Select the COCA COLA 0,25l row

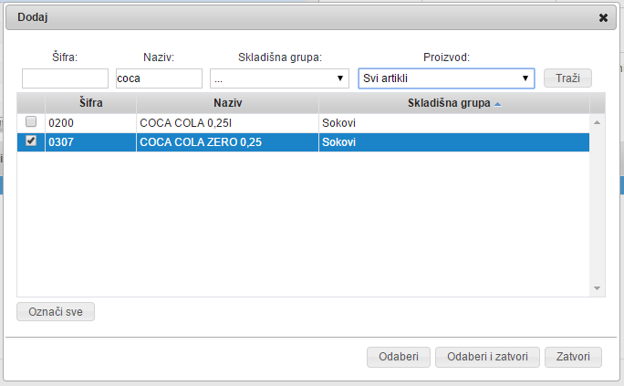tap(226, 122)
